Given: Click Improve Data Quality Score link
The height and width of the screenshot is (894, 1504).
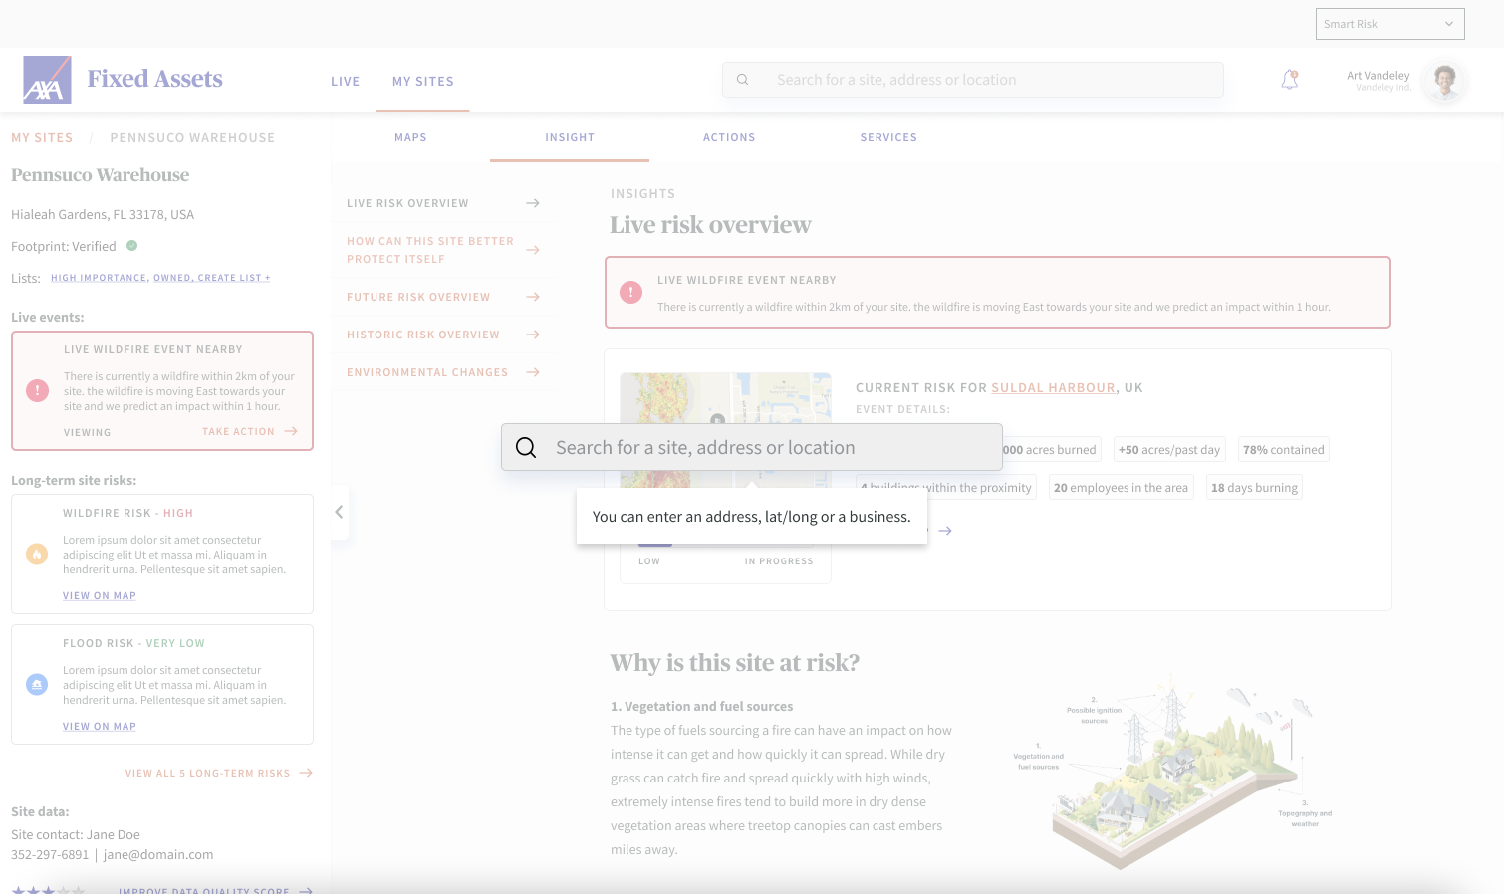Looking at the screenshot, I should (x=204, y=890).
